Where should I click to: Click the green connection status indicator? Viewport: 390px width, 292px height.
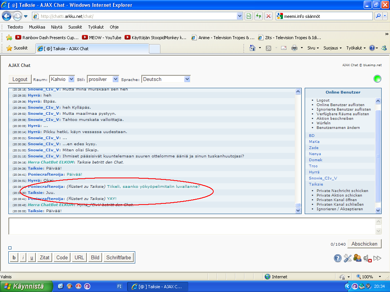tap(377, 79)
